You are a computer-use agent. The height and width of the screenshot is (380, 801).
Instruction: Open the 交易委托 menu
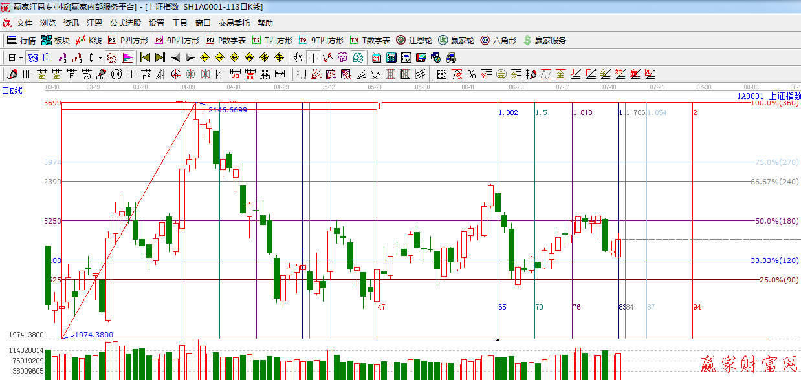(234, 23)
